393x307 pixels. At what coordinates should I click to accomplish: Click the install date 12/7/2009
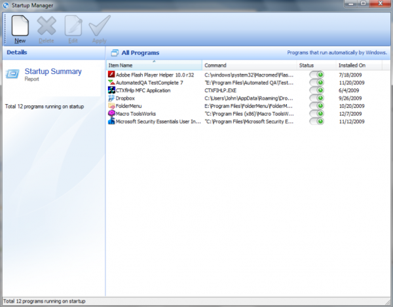[350, 114]
